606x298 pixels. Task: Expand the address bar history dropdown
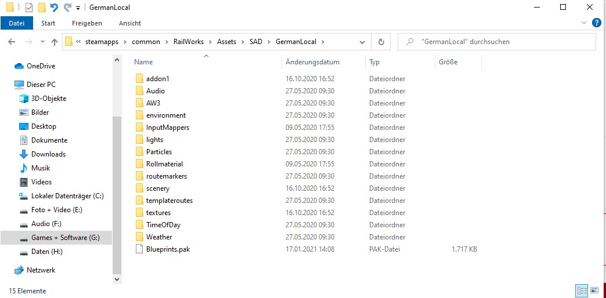coord(362,42)
